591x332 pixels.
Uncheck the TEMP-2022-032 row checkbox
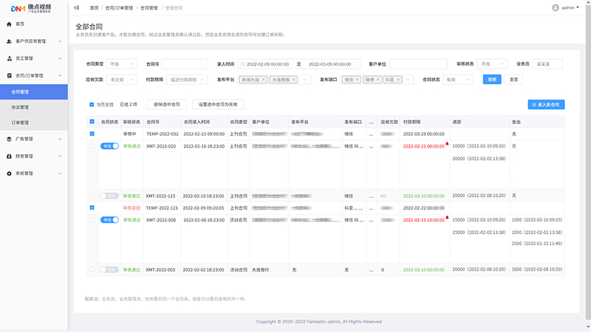[92, 134]
